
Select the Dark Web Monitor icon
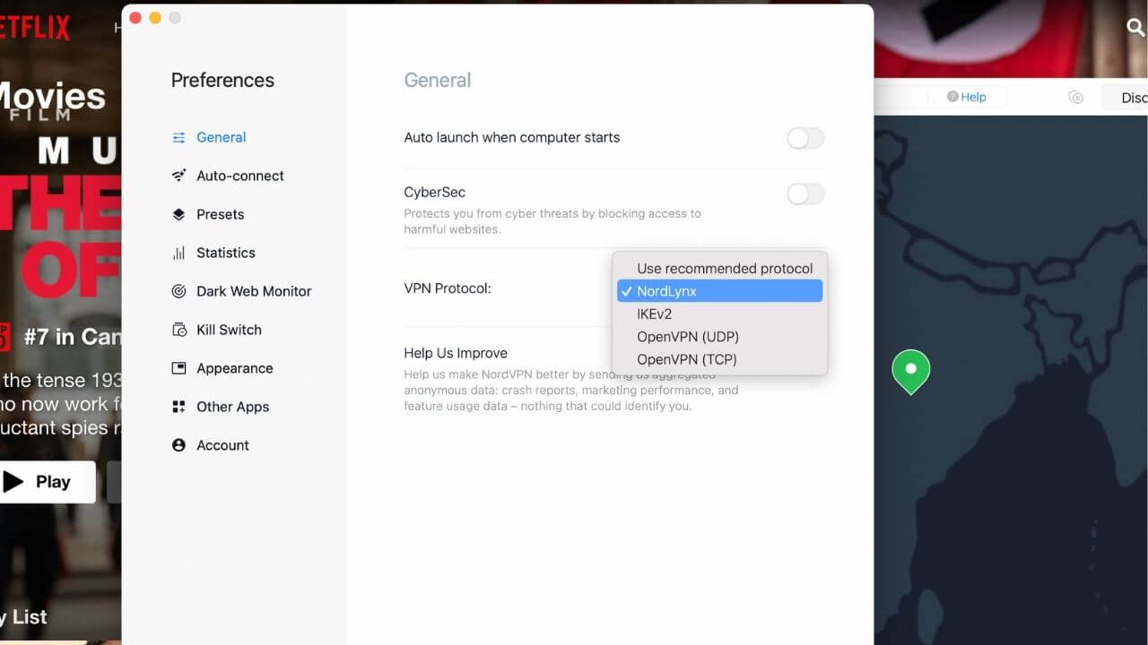[x=178, y=291]
